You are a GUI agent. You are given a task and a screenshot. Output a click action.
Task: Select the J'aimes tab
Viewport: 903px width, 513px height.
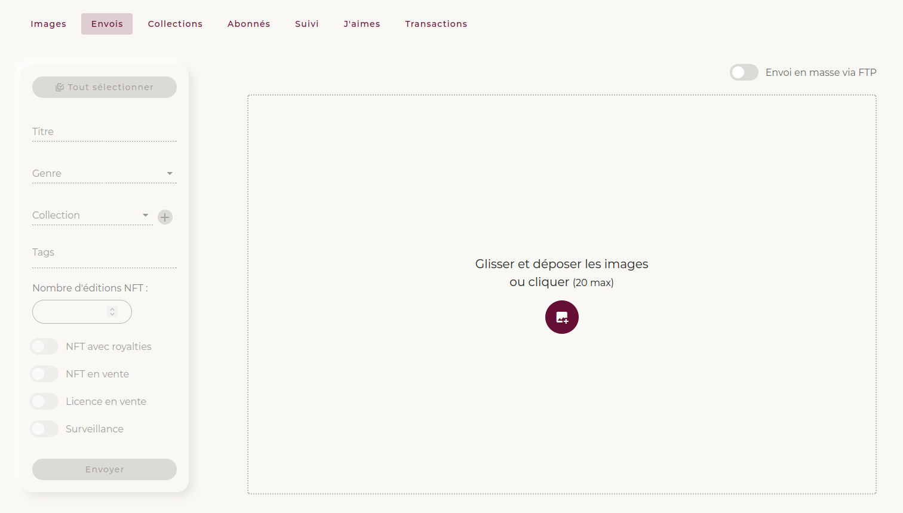tap(361, 24)
